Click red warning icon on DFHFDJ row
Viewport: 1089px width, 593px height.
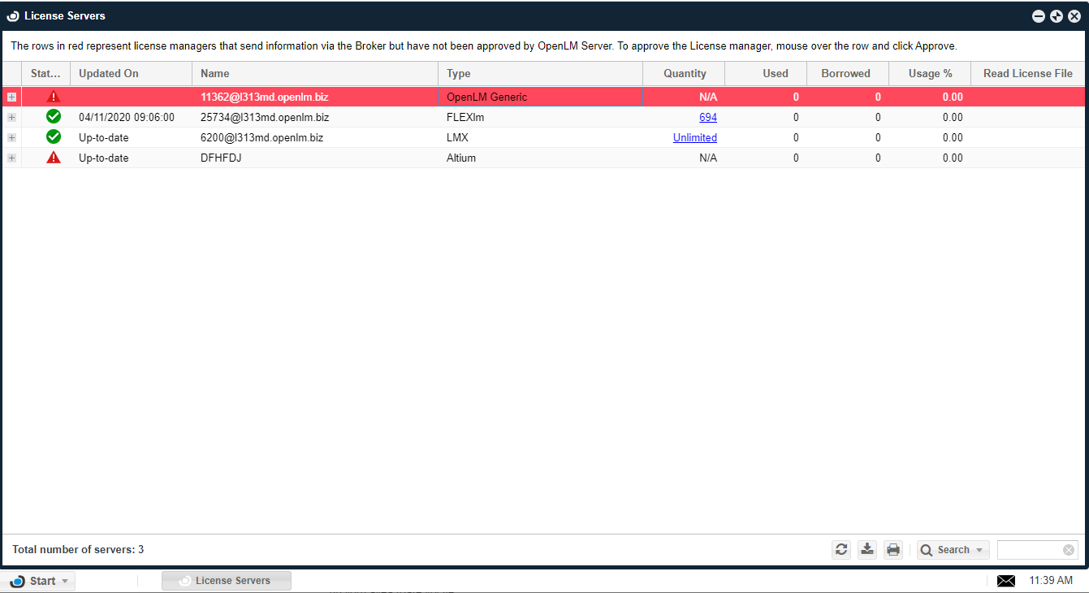pyautogui.click(x=54, y=158)
